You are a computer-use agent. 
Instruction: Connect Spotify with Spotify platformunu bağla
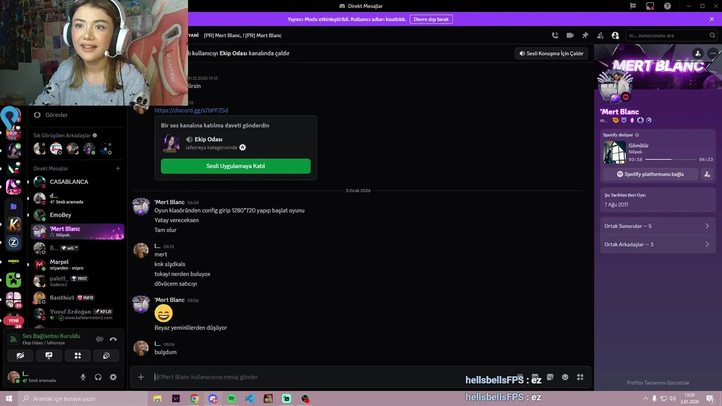coord(650,174)
